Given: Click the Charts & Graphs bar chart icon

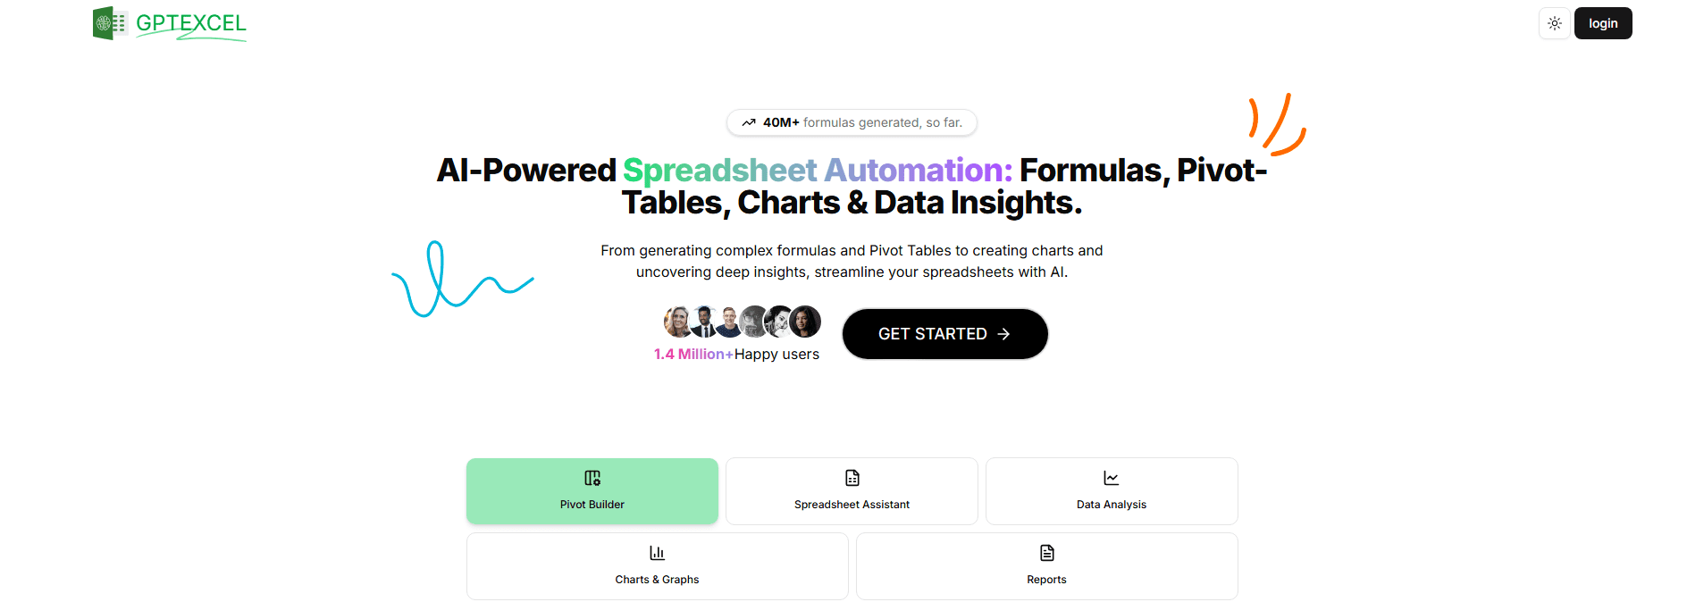Looking at the screenshot, I should click(x=657, y=553).
